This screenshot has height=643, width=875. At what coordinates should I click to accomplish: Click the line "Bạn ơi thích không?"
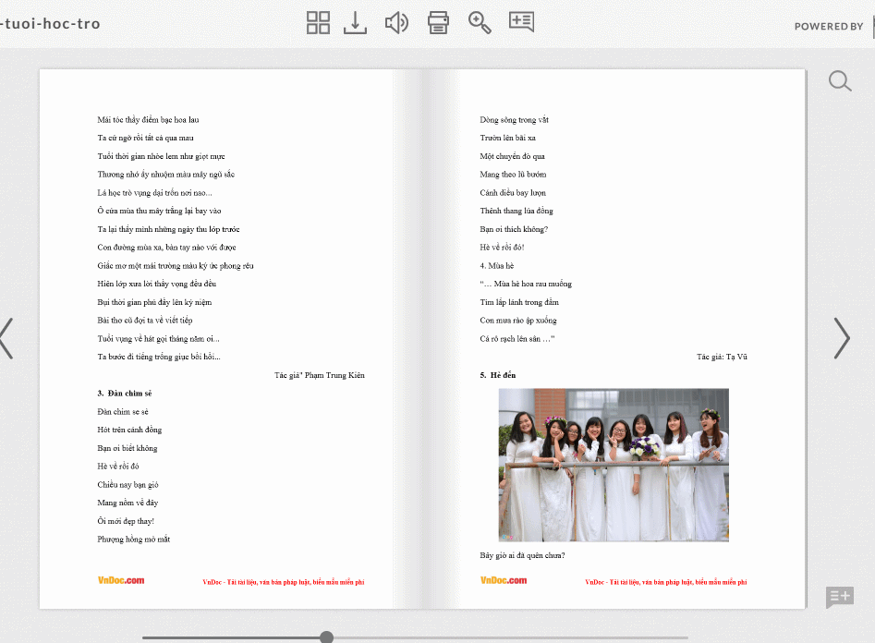tap(514, 229)
